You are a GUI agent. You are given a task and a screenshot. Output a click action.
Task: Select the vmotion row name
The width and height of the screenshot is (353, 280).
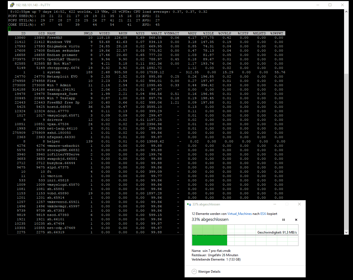click(55, 176)
